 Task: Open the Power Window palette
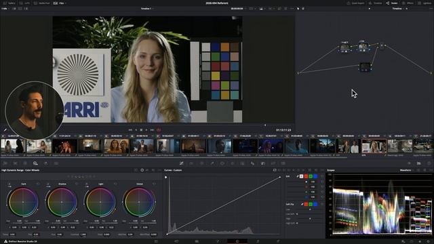pyautogui.click(x=222, y=163)
